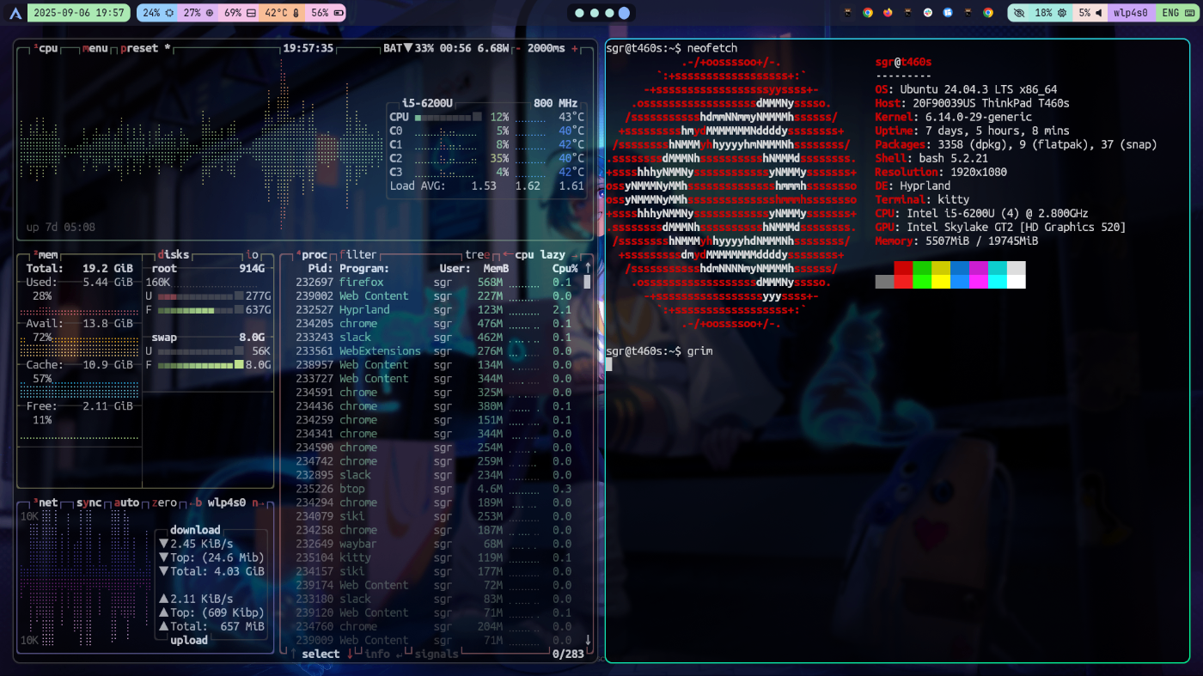This screenshot has width=1203, height=676.
Task: Click the 42°C temperature thermometer module
Action: click(282, 13)
